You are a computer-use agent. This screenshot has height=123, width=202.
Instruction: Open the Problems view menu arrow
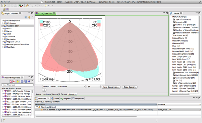click(194, 98)
